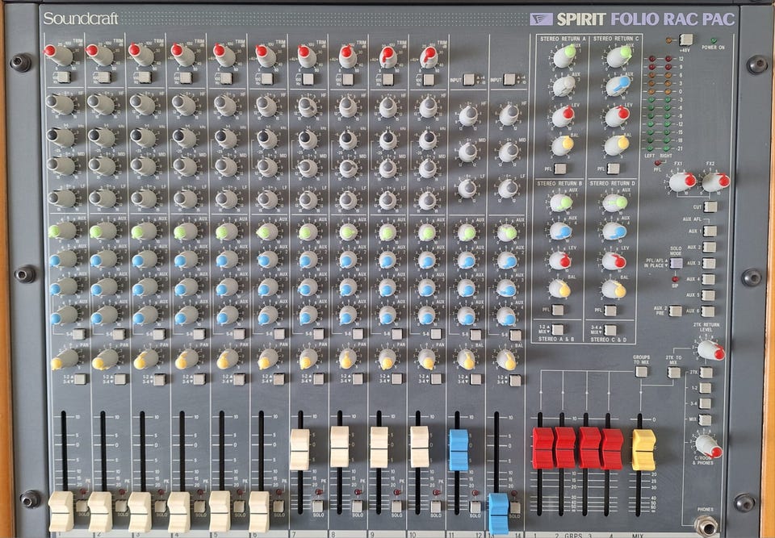This screenshot has width=775, height=538.
Task: Toggle the +48V phantom power button
Action: click(x=685, y=40)
